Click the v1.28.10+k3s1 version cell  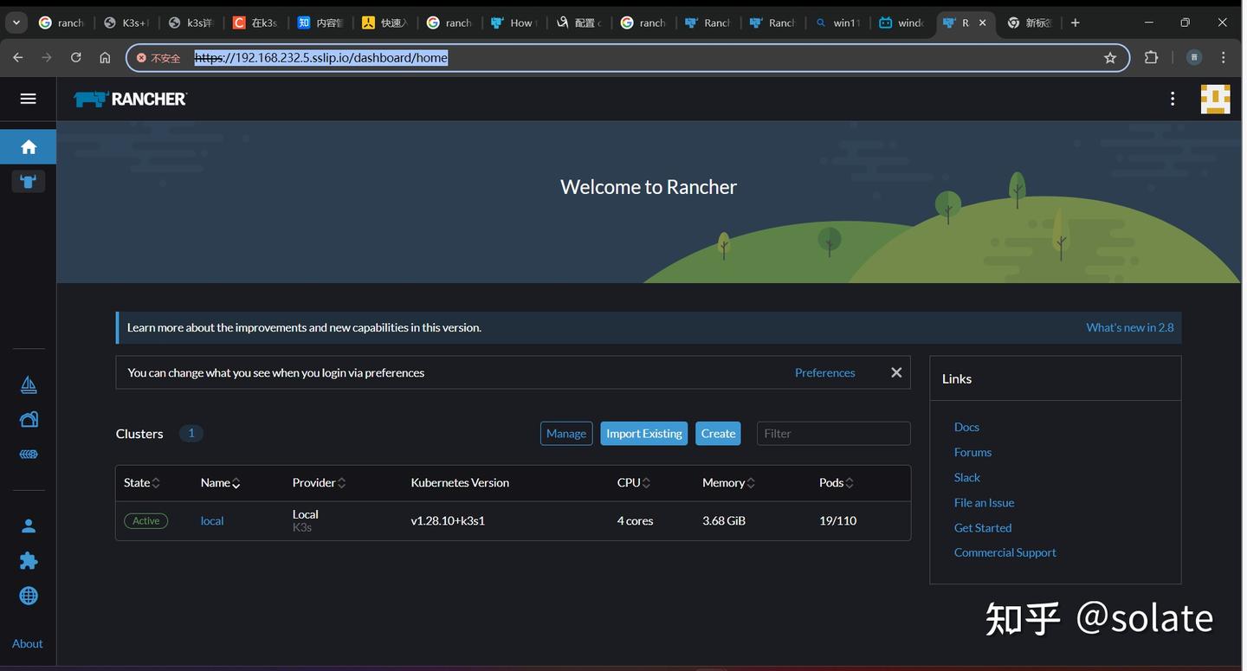click(448, 520)
